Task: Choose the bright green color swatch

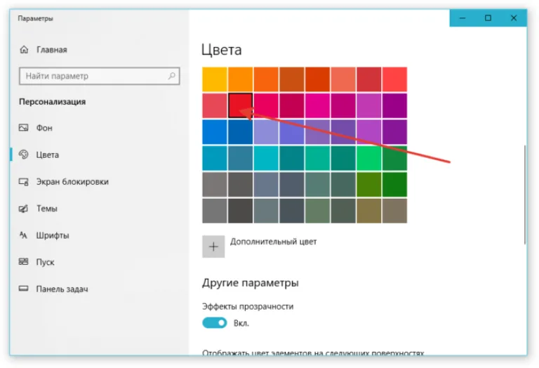Action: click(x=369, y=158)
